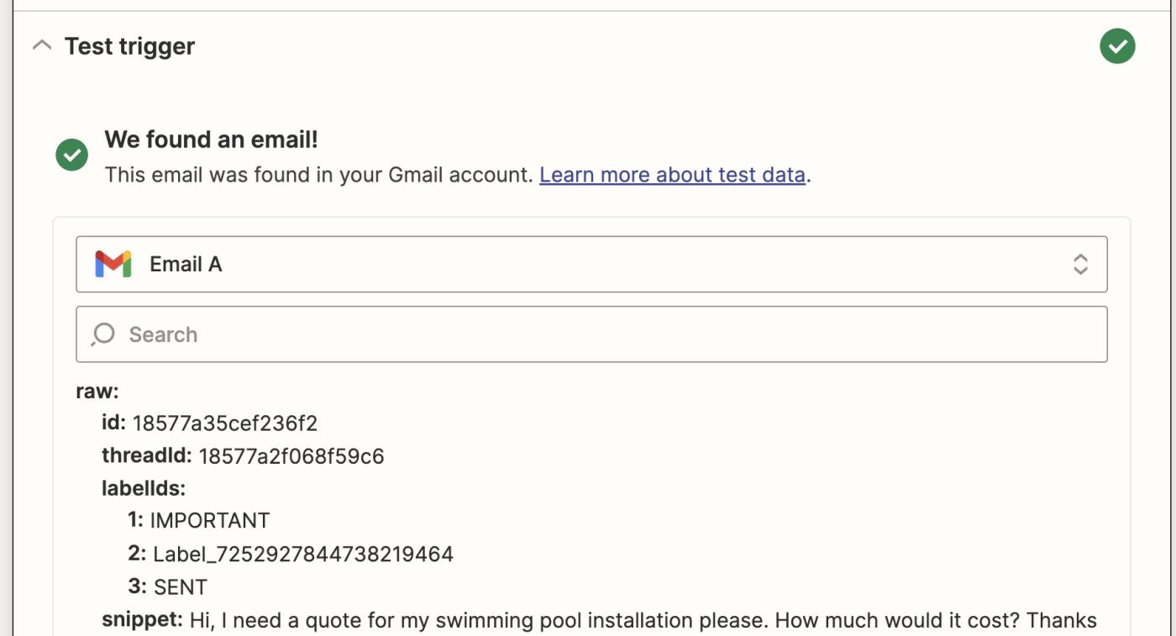Click the 'We found an email!' heading
The width and height of the screenshot is (1176, 636).
(x=211, y=139)
